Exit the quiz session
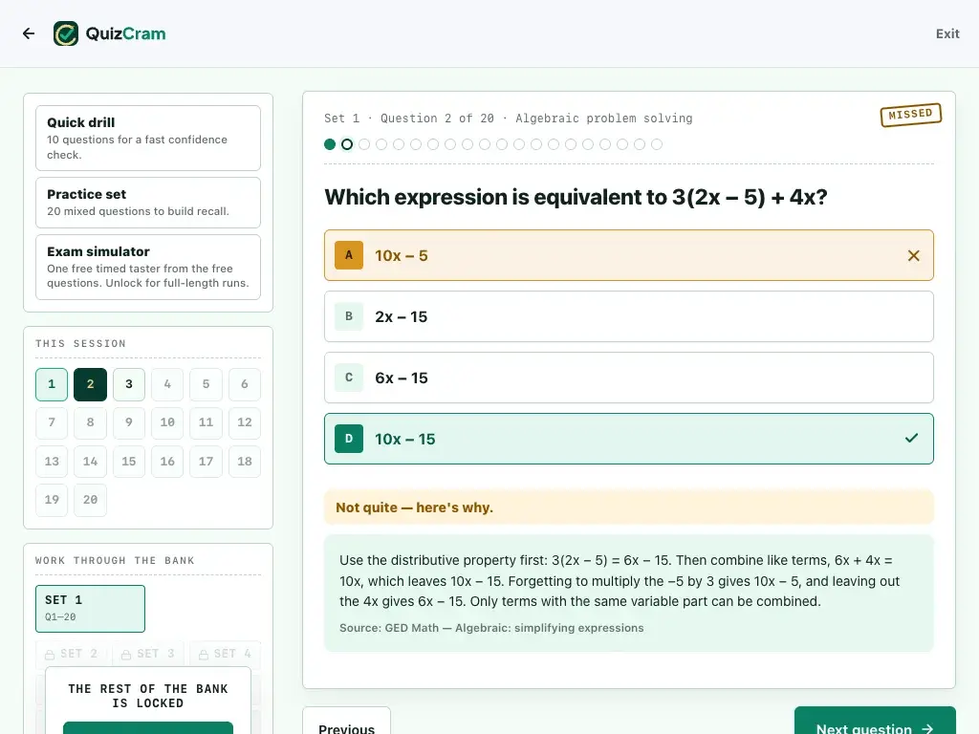 pyautogui.click(x=947, y=33)
